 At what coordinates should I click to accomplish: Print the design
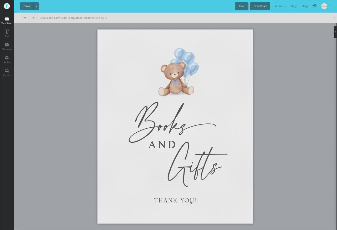241,6
